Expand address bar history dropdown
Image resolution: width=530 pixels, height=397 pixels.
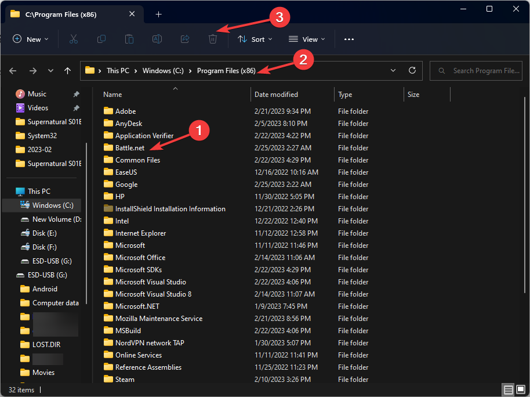tap(393, 70)
